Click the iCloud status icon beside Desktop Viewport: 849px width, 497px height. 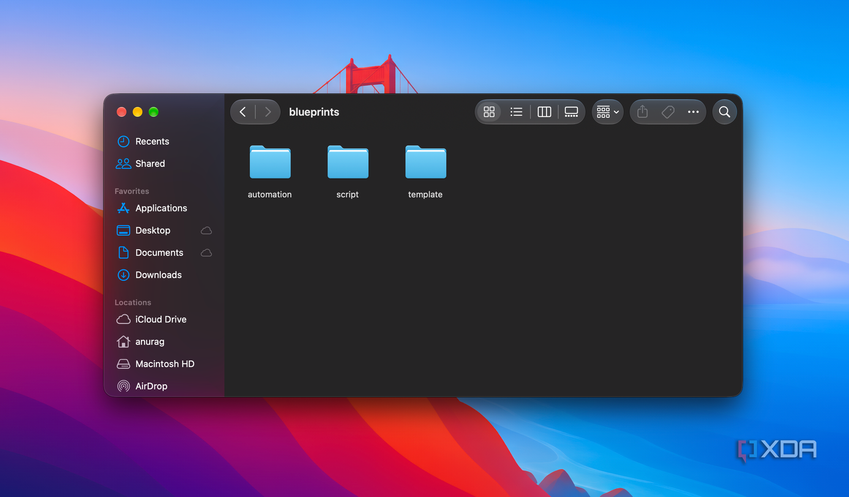coord(206,230)
